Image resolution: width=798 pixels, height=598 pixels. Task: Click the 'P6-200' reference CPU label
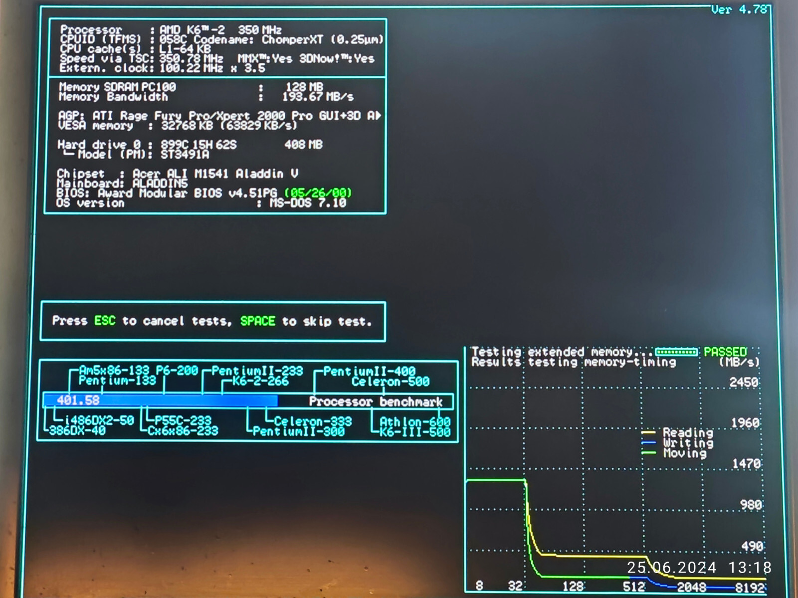tap(177, 371)
